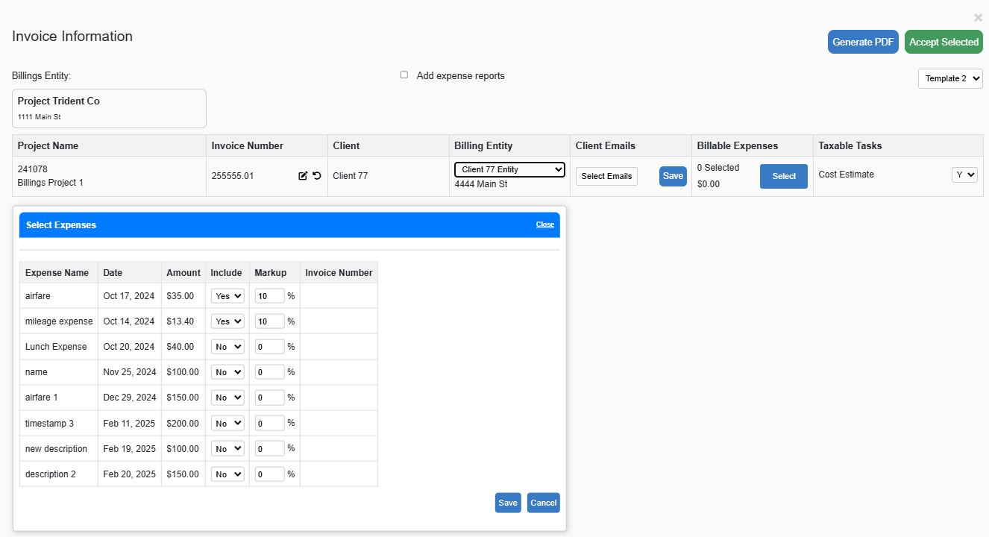Set airfare Include dropdown to No

coord(227,295)
